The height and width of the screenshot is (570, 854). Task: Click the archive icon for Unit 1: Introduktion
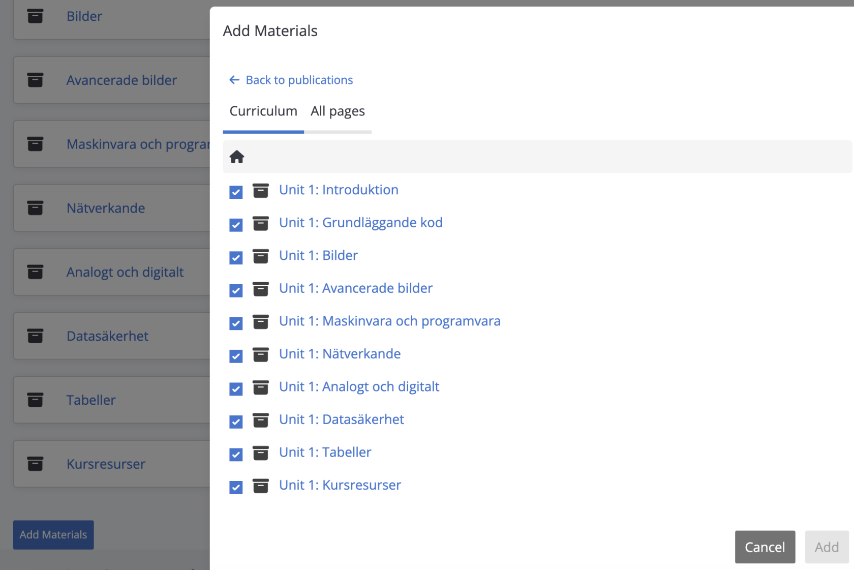point(261,191)
